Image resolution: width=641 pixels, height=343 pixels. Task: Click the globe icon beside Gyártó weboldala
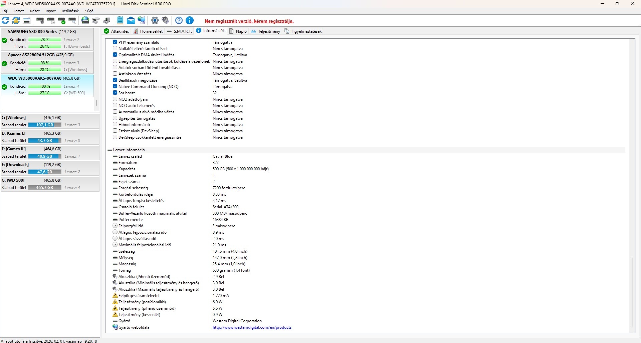pos(115,327)
